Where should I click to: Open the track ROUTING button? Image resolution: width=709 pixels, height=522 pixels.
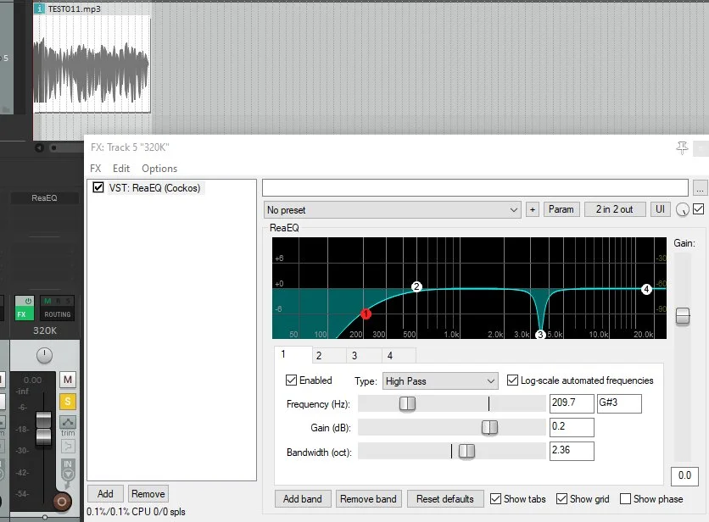58,308
